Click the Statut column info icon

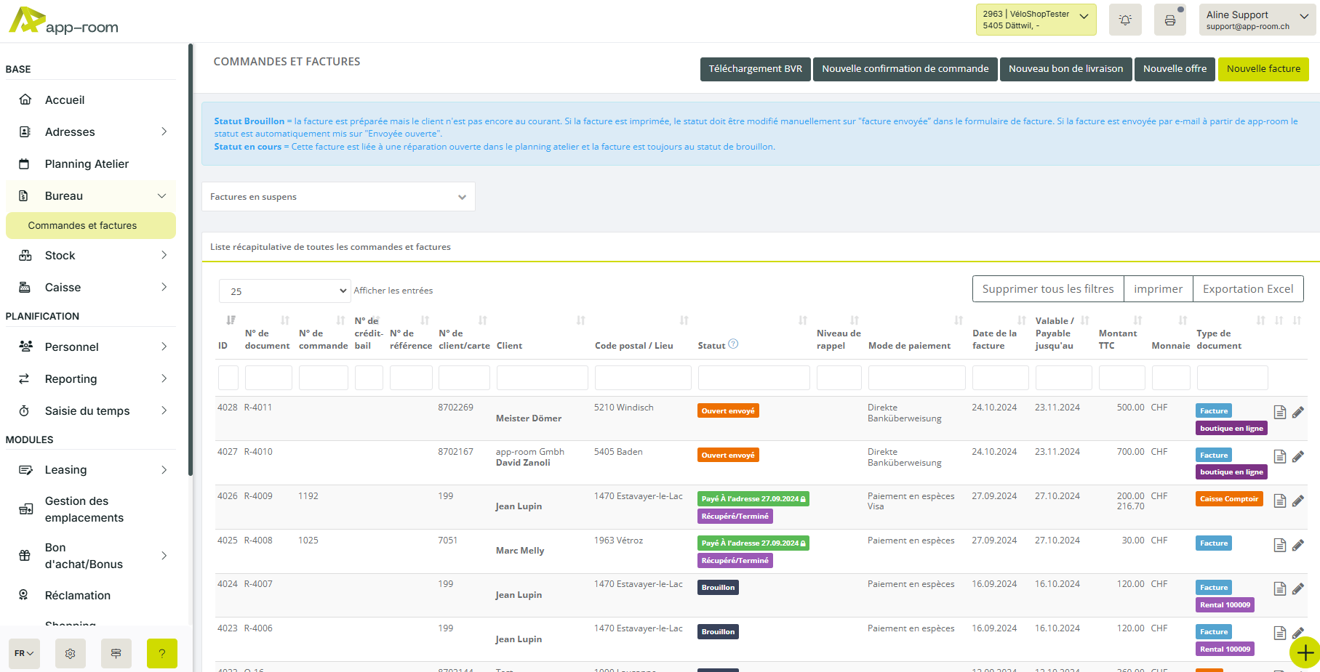(x=733, y=344)
